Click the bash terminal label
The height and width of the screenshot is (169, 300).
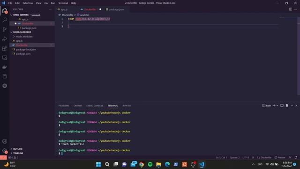point(267,106)
